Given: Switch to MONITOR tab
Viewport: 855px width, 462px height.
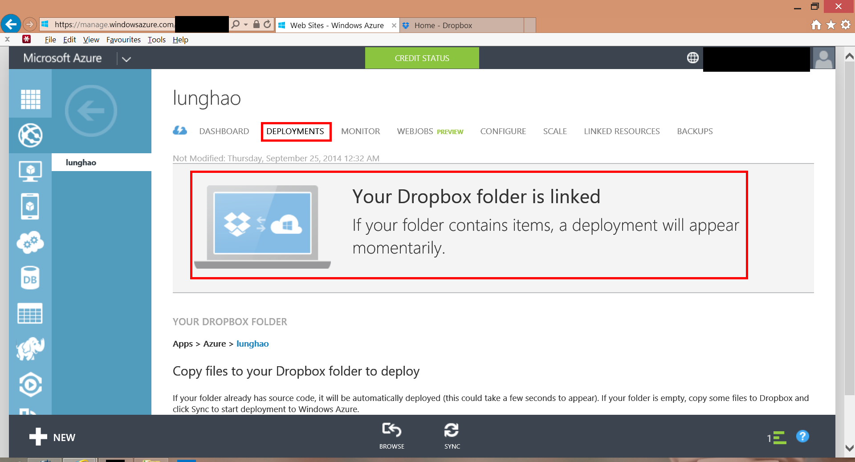Looking at the screenshot, I should 361,131.
